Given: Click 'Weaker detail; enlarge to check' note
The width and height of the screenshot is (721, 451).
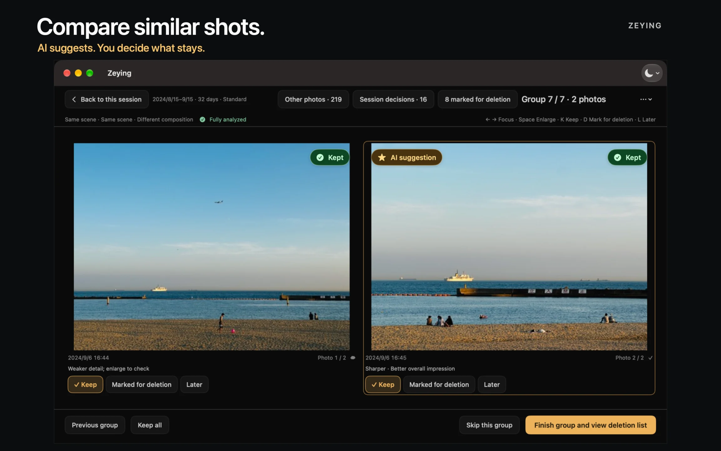Looking at the screenshot, I should [109, 369].
